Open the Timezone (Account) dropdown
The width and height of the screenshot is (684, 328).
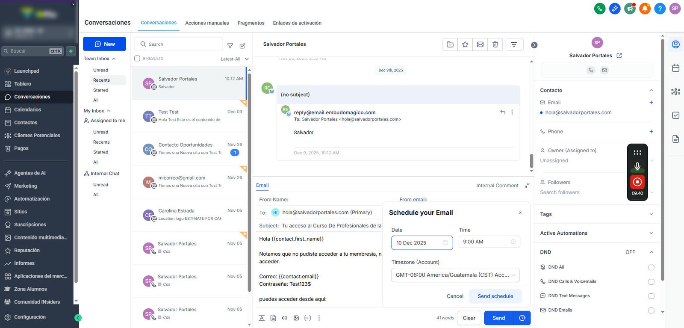[x=455, y=275]
